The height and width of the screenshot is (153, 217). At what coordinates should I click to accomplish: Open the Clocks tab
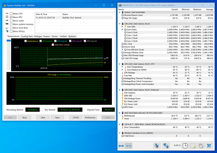(55, 36)
